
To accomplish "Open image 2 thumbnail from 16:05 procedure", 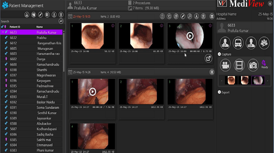I will point(141,36).
